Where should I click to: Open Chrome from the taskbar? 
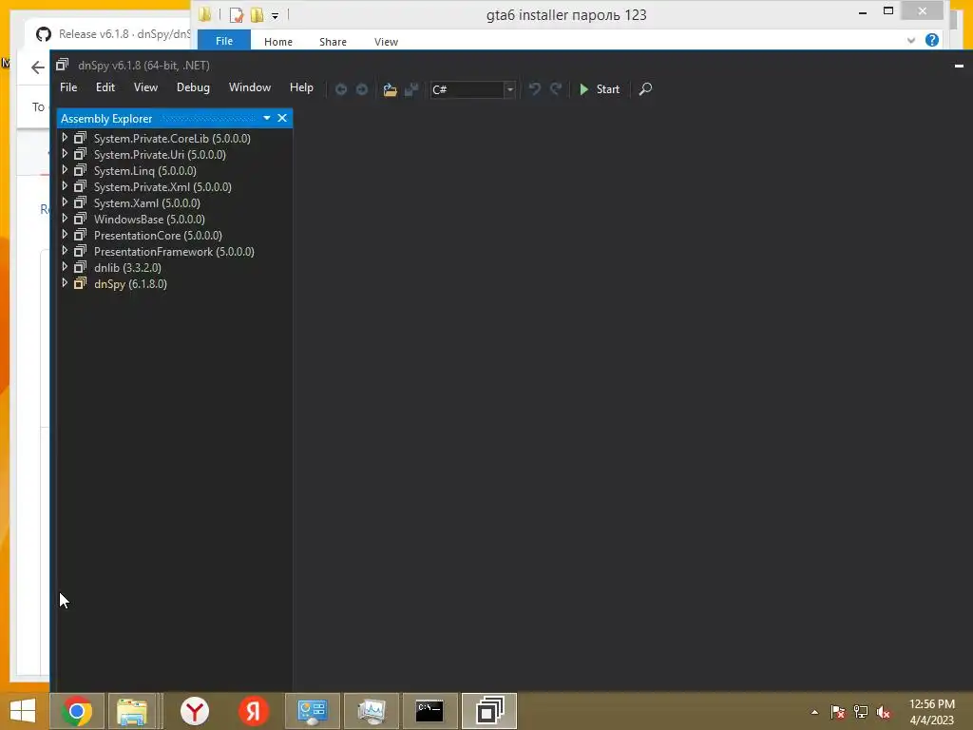77,711
